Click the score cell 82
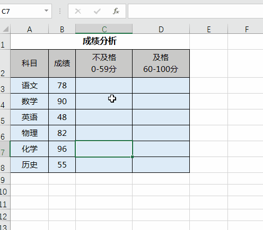 [x=62, y=133]
